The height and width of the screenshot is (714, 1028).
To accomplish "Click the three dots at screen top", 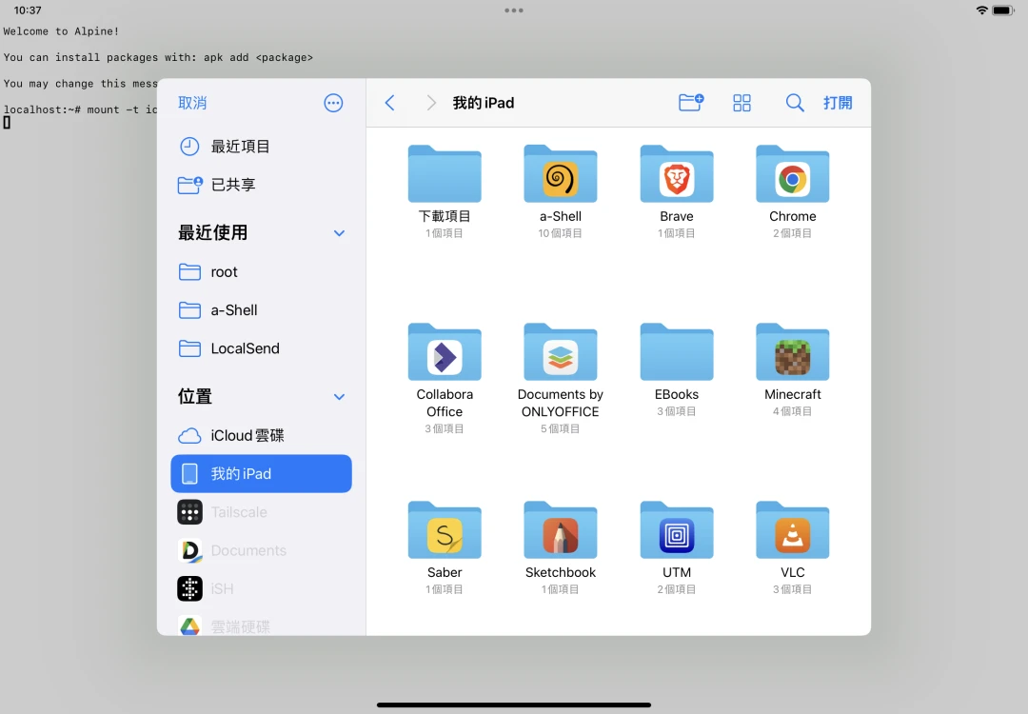I will 514,10.
